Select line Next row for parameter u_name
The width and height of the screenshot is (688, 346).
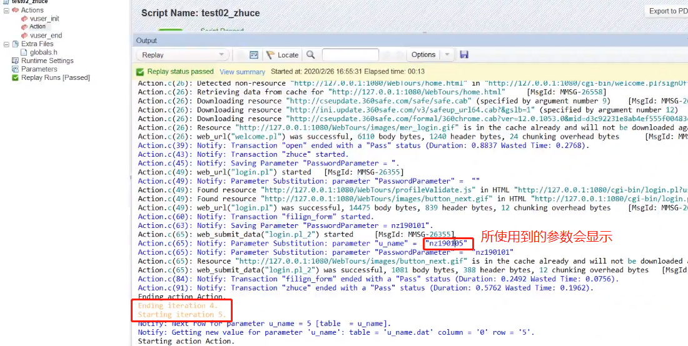tap(265, 324)
